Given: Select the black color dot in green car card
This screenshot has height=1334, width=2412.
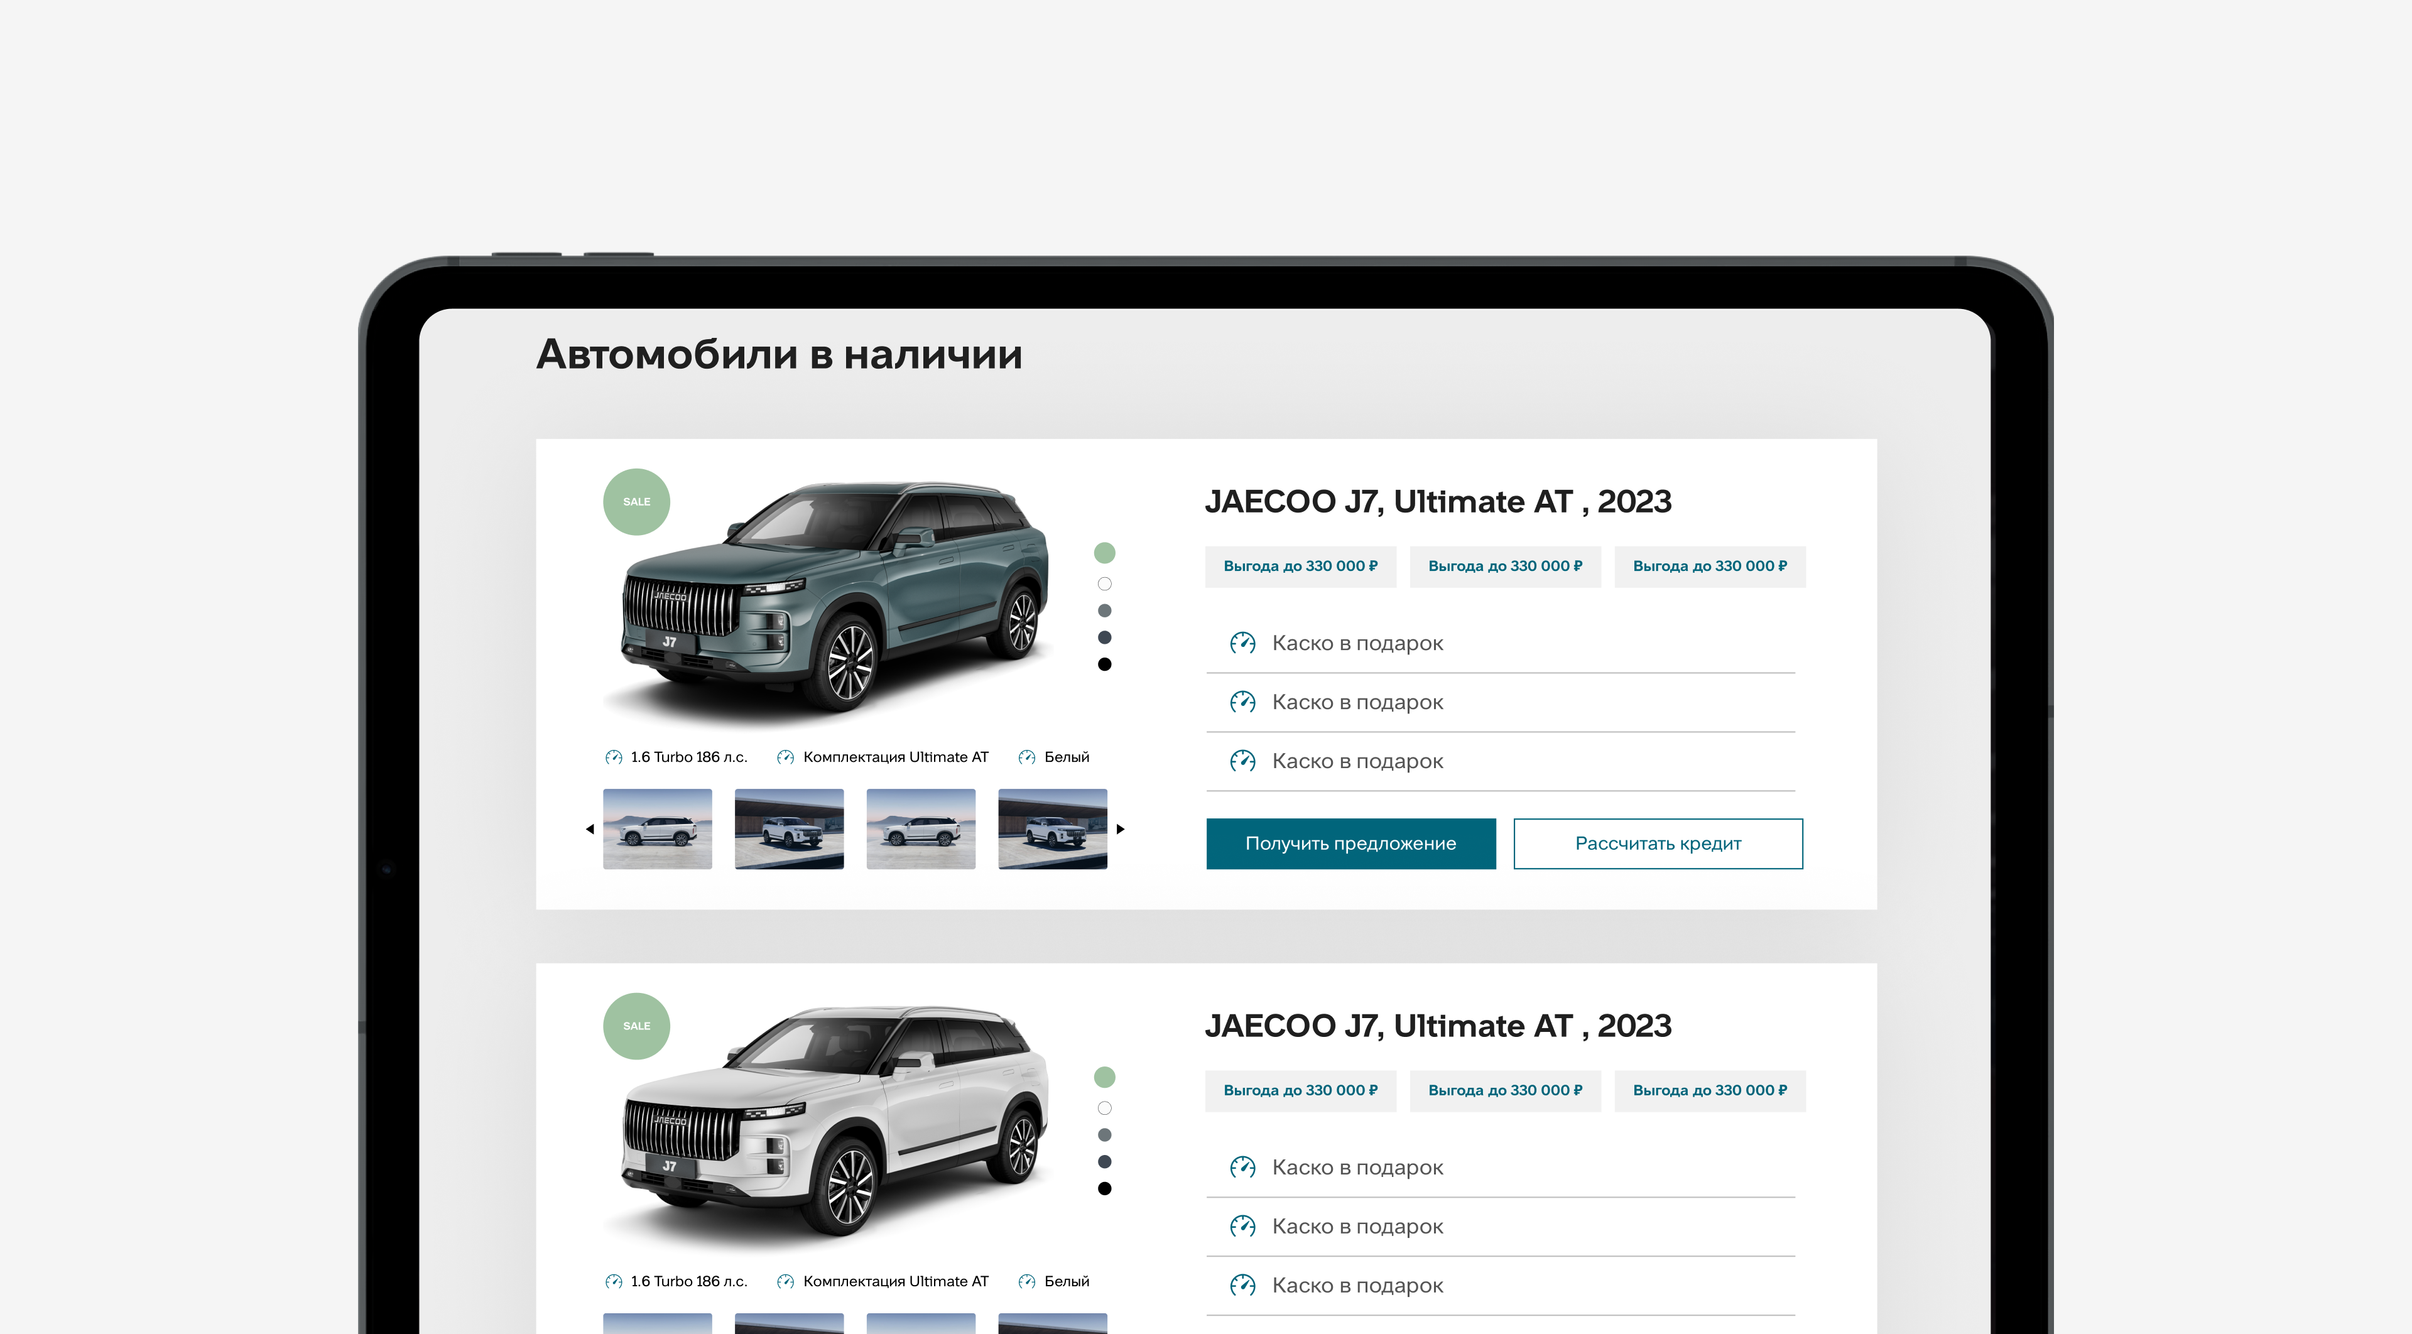Looking at the screenshot, I should point(1105,664).
